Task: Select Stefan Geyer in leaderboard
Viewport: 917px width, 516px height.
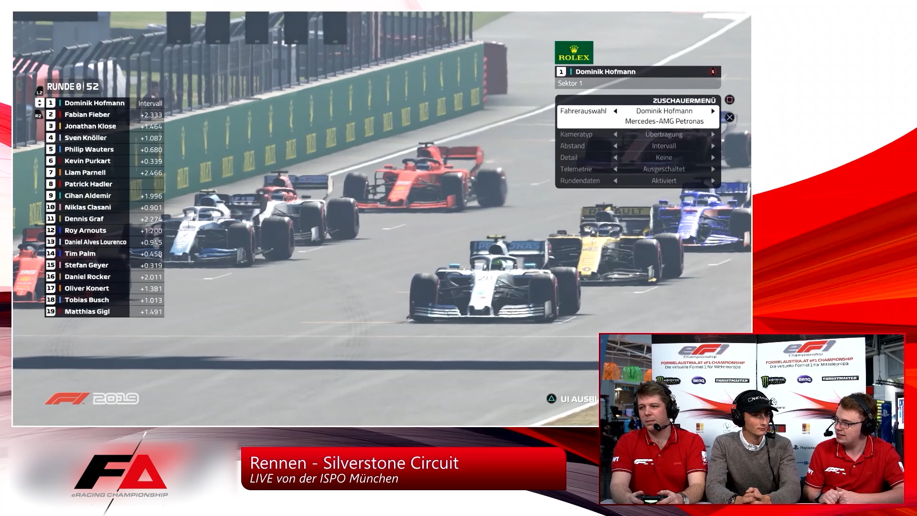Action: point(105,265)
